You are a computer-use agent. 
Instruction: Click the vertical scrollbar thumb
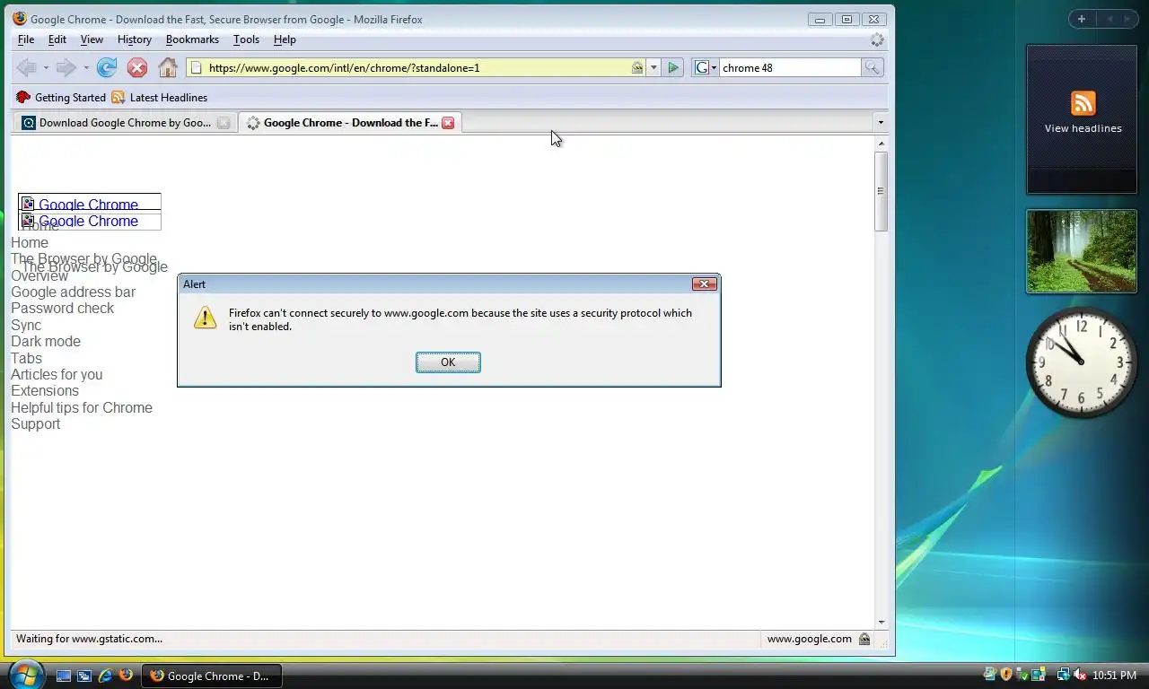[x=881, y=191]
